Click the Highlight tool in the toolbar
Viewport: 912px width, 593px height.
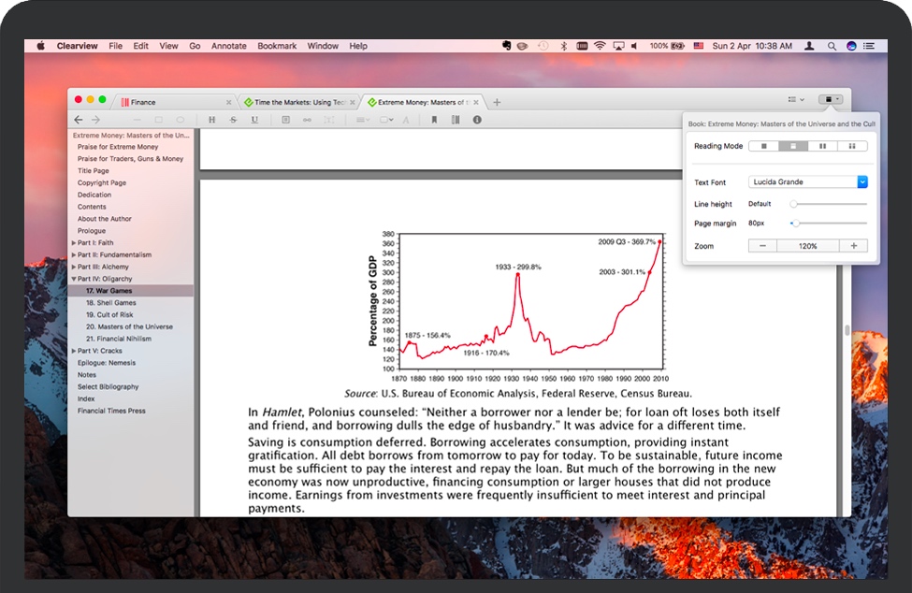tap(211, 120)
